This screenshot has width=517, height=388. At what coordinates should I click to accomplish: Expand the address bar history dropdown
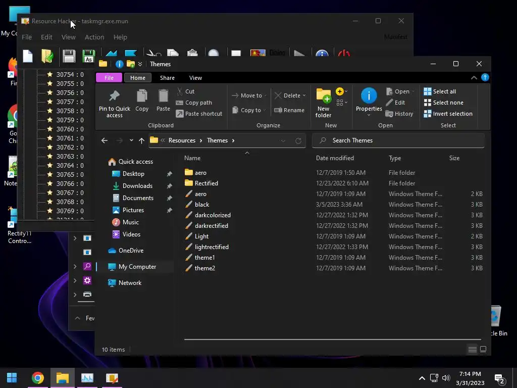(283, 140)
